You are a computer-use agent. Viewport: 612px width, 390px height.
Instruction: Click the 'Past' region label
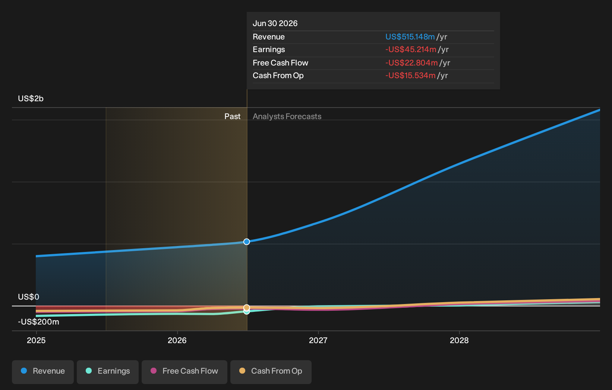233,116
